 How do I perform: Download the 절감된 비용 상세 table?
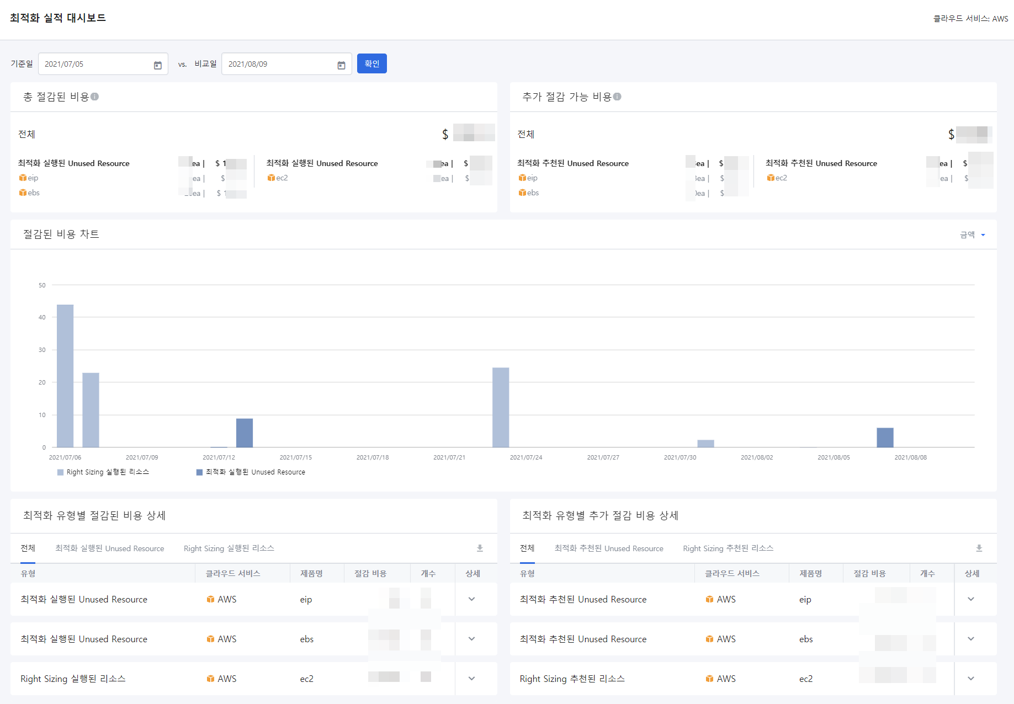(480, 548)
